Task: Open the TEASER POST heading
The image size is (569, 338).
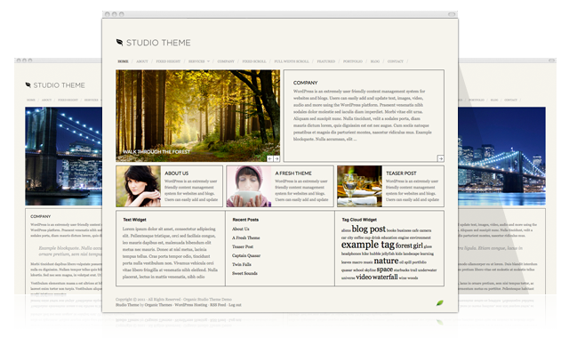Action: [401, 173]
